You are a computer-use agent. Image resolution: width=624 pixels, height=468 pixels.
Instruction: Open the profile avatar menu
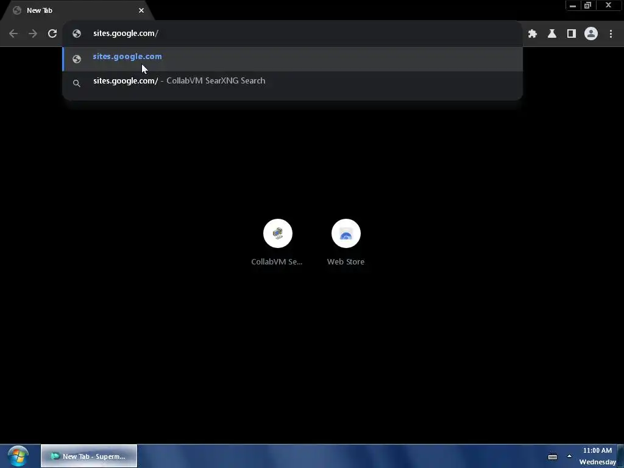[x=591, y=34]
